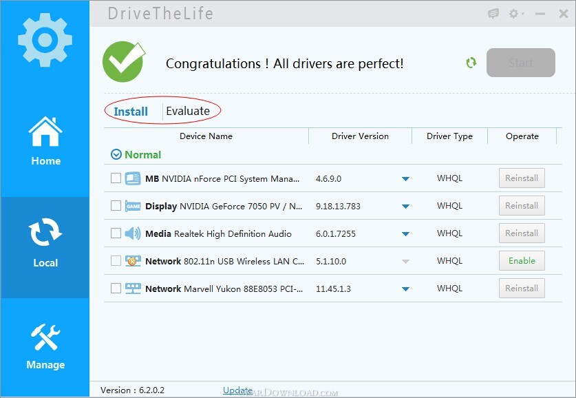Click the Version : 6.2.0.2 label

[132, 390]
